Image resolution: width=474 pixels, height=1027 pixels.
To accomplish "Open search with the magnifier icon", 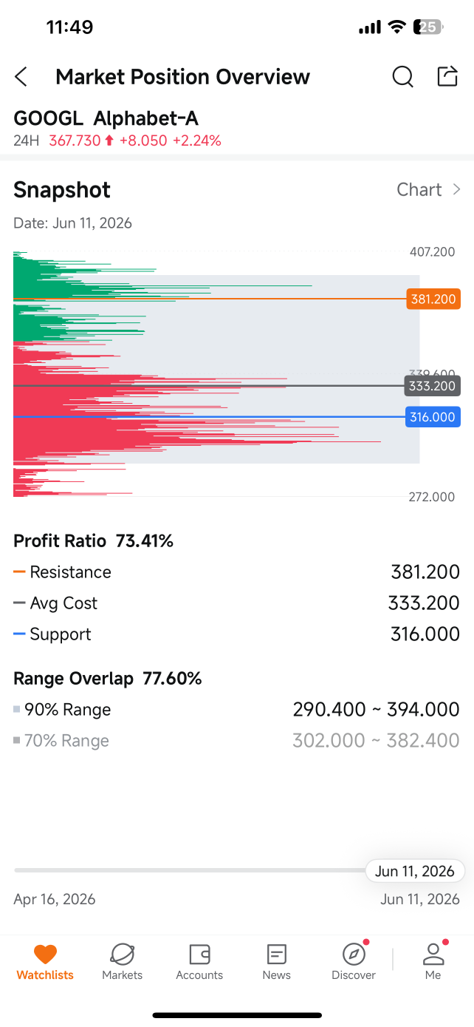I will 402,76.
